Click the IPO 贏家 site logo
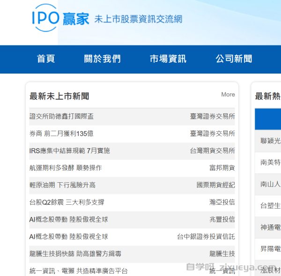 tap(60, 18)
